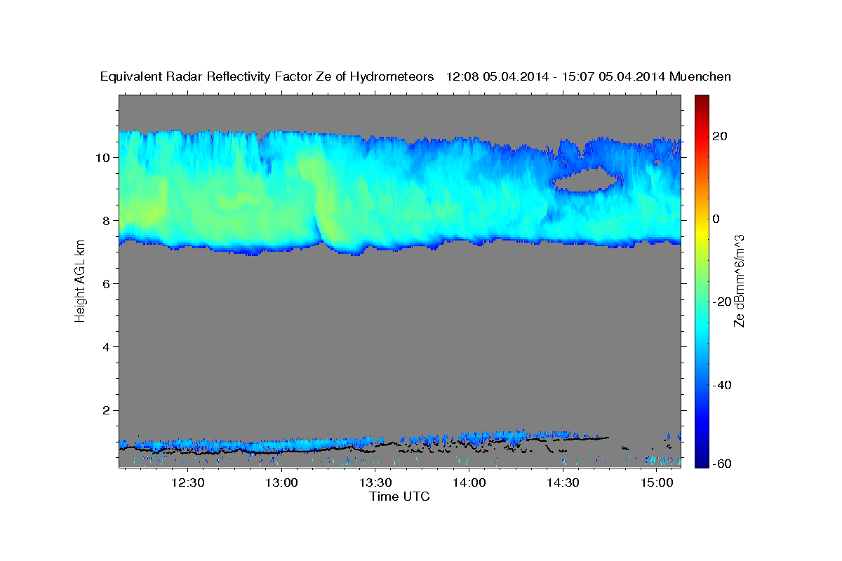Click the gray hole inside the cirrus cloud
Viewport: 842px width, 561px height.
[x=586, y=180]
